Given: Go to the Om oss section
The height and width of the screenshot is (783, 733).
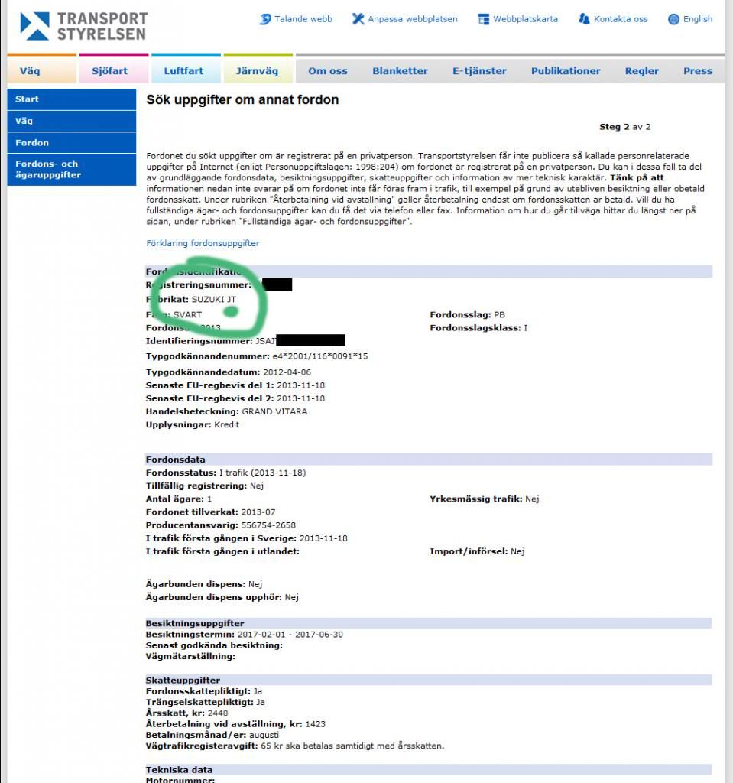Looking at the screenshot, I should [x=327, y=70].
